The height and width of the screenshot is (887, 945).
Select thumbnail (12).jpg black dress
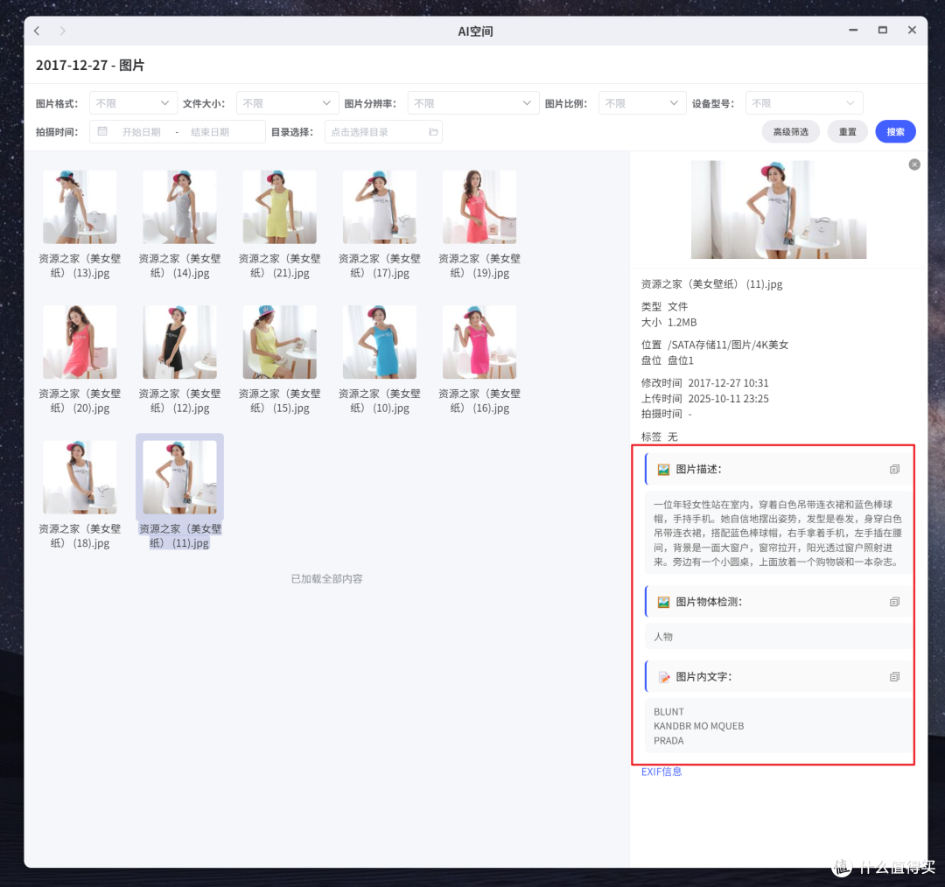click(179, 342)
